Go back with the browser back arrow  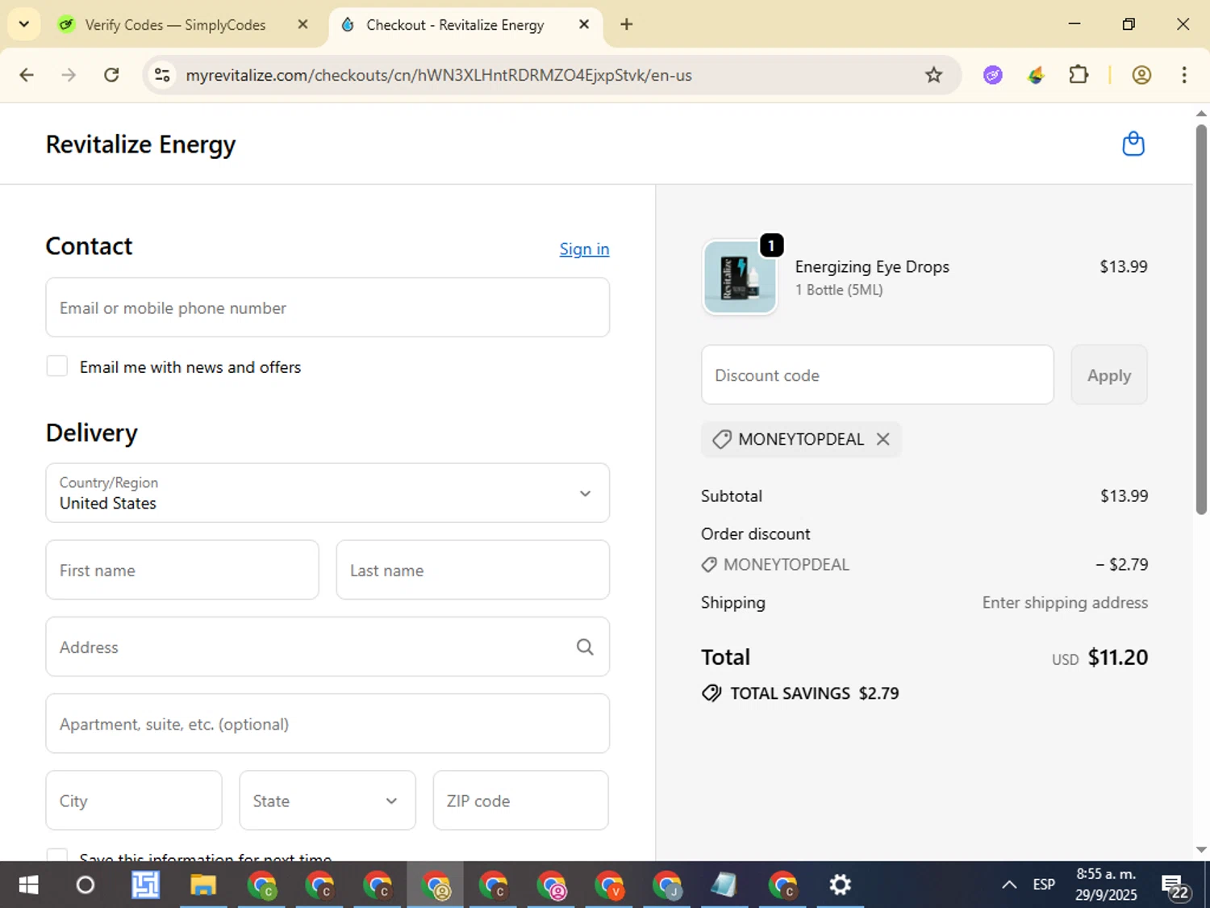[27, 75]
